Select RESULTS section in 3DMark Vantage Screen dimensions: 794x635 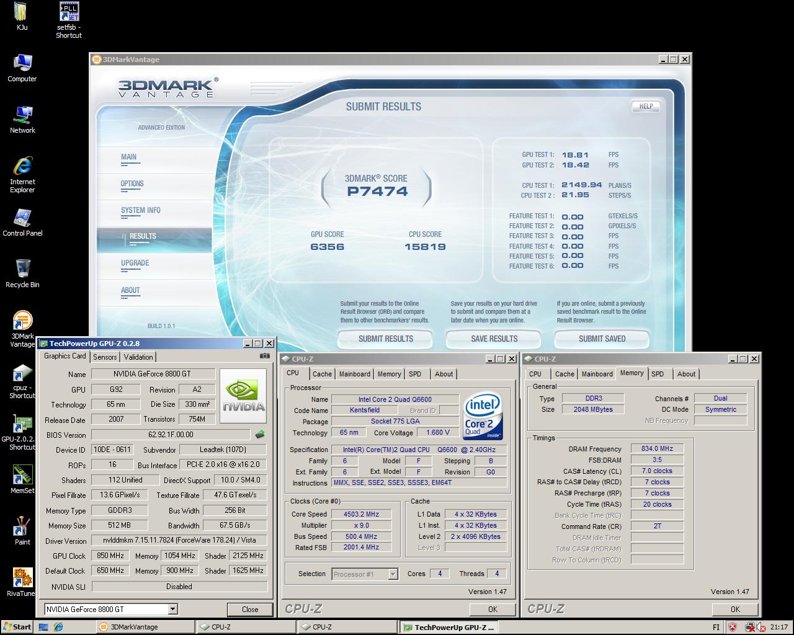point(154,239)
